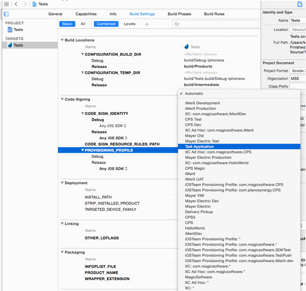Edit the Organization field MSE
The height and width of the screenshot is (291, 306).
tap(297, 79)
